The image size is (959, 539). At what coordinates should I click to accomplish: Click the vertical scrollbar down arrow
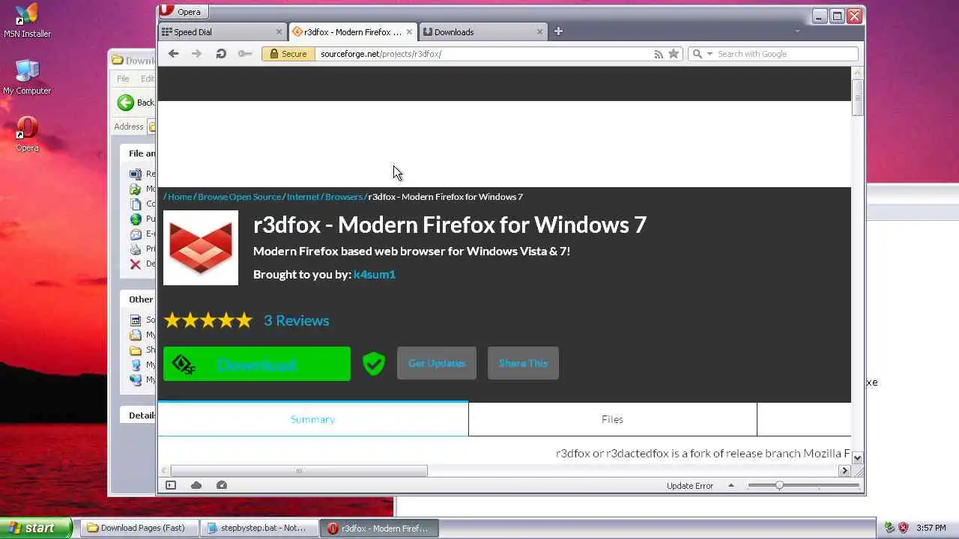858,457
